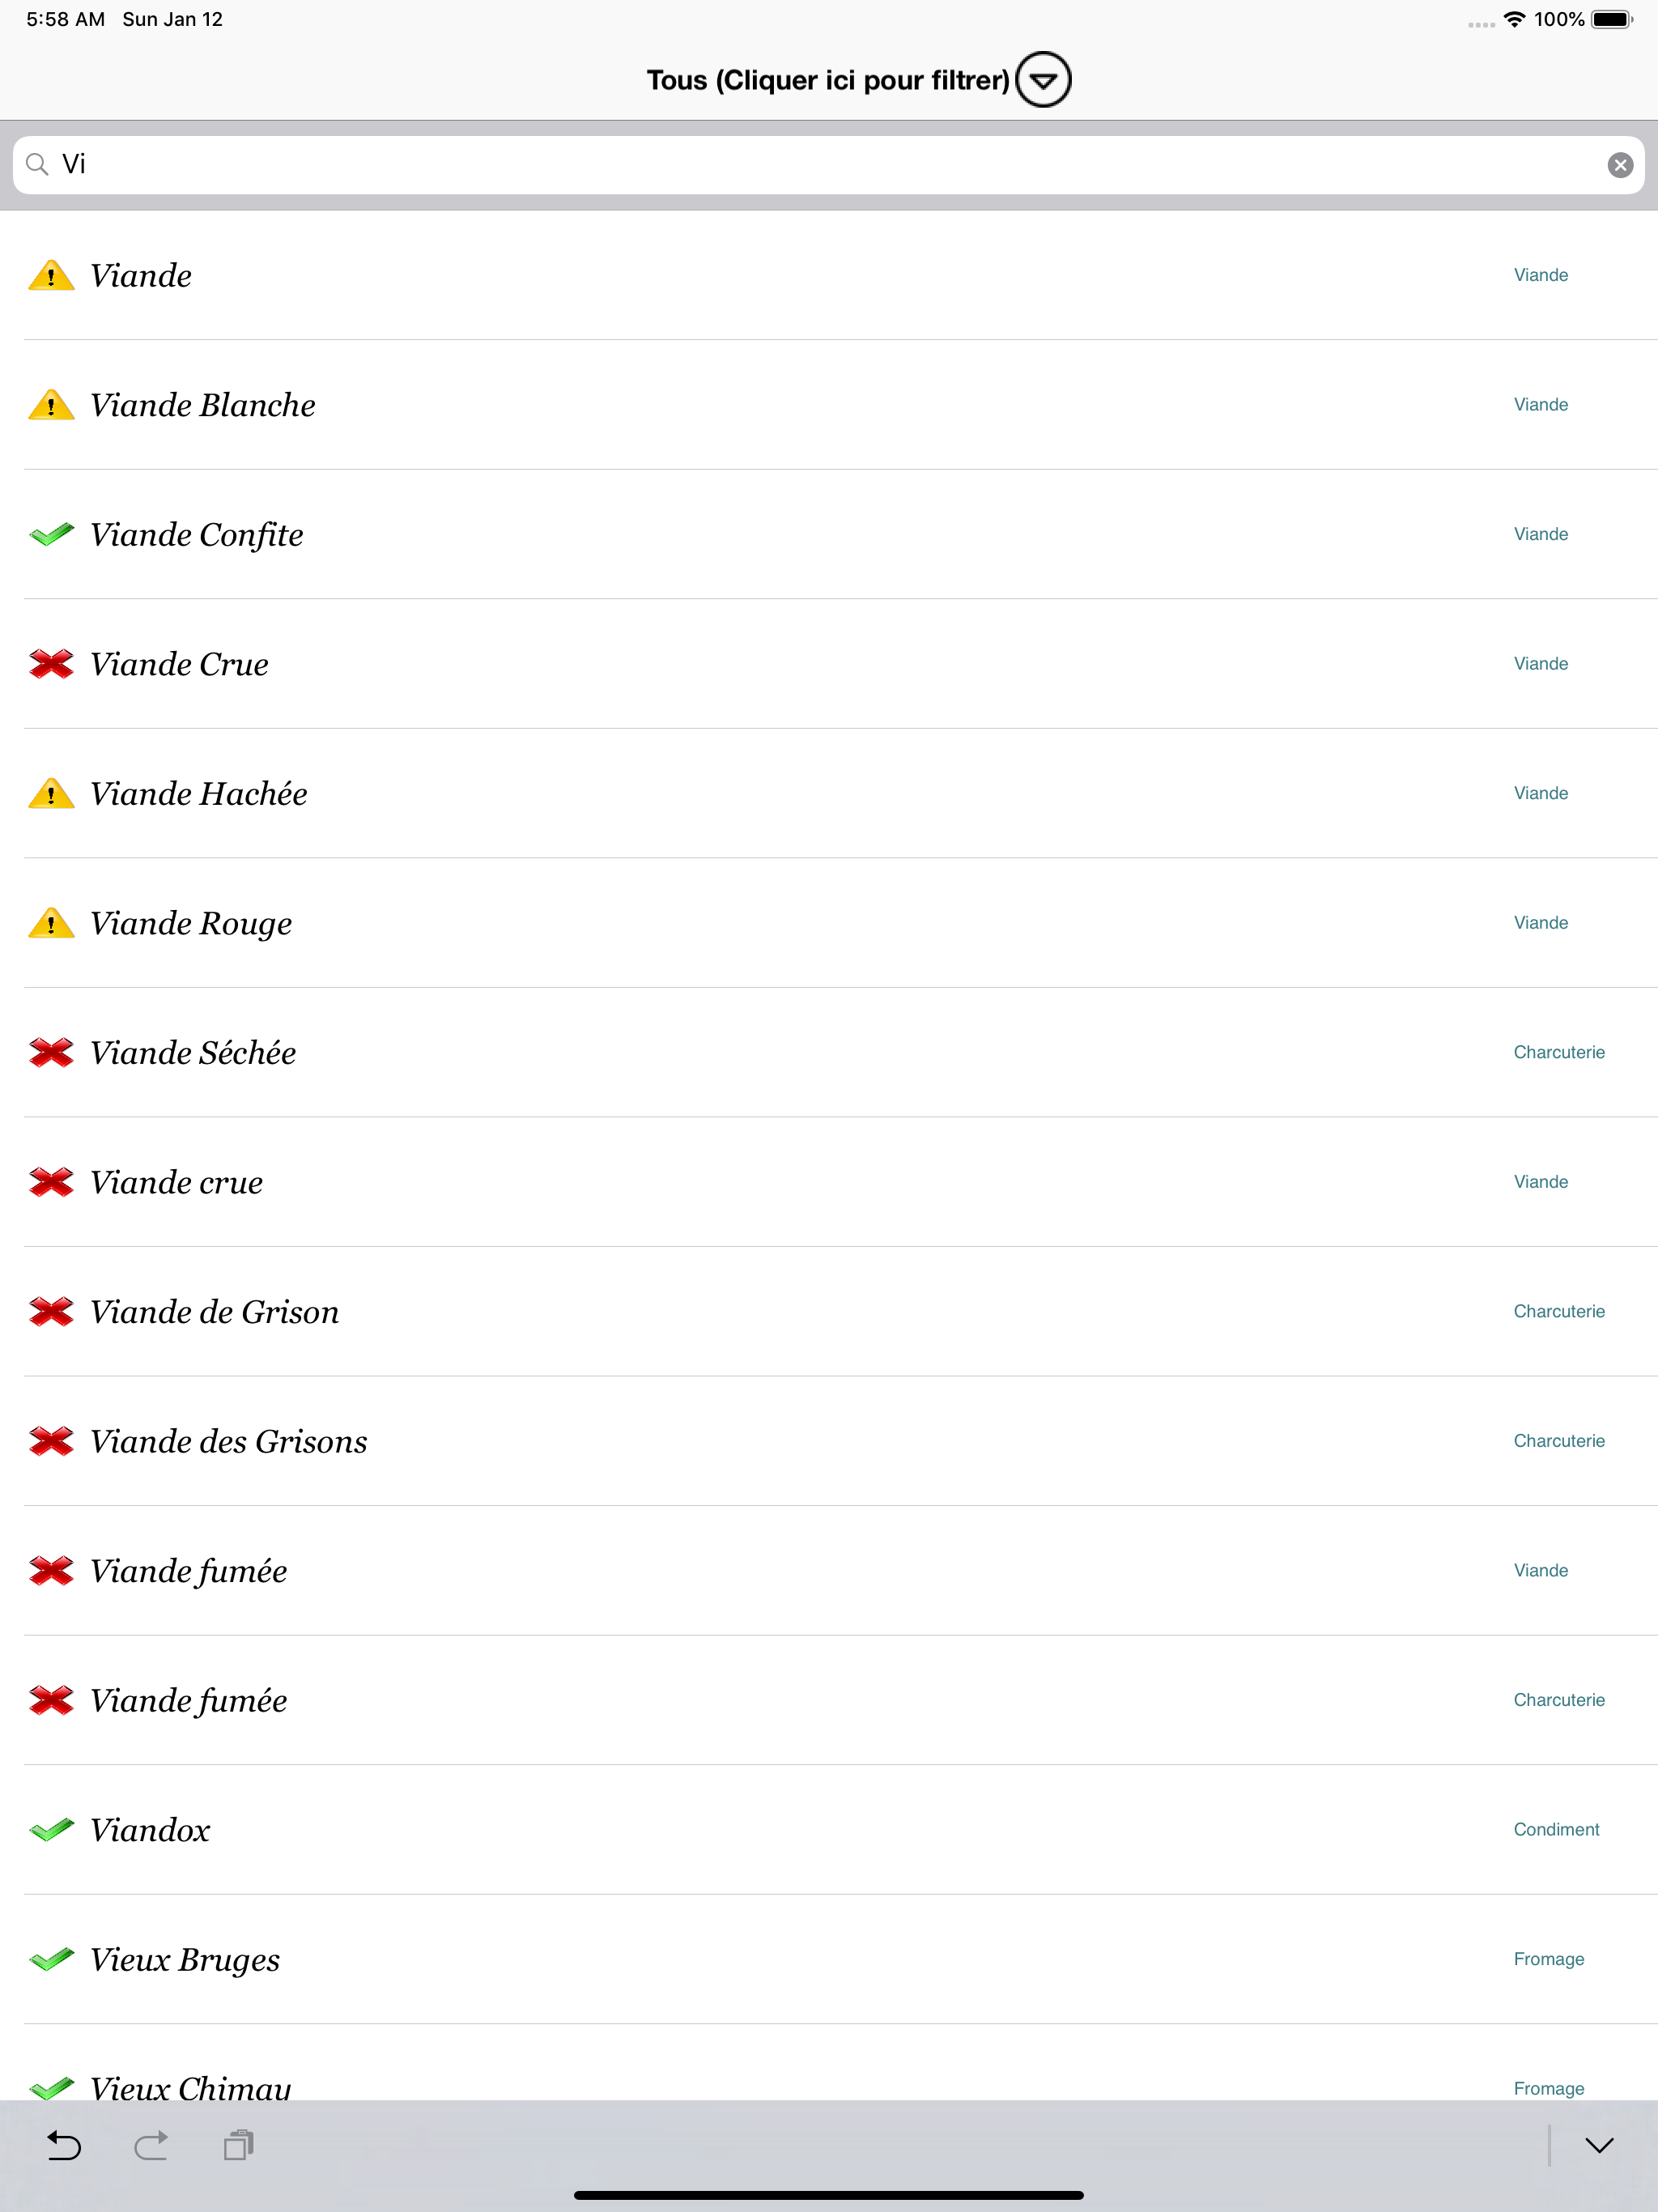Screen dimensions: 1658x2212
Task: Tap the Condiment category label
Action: [x=1556, y=1830]
